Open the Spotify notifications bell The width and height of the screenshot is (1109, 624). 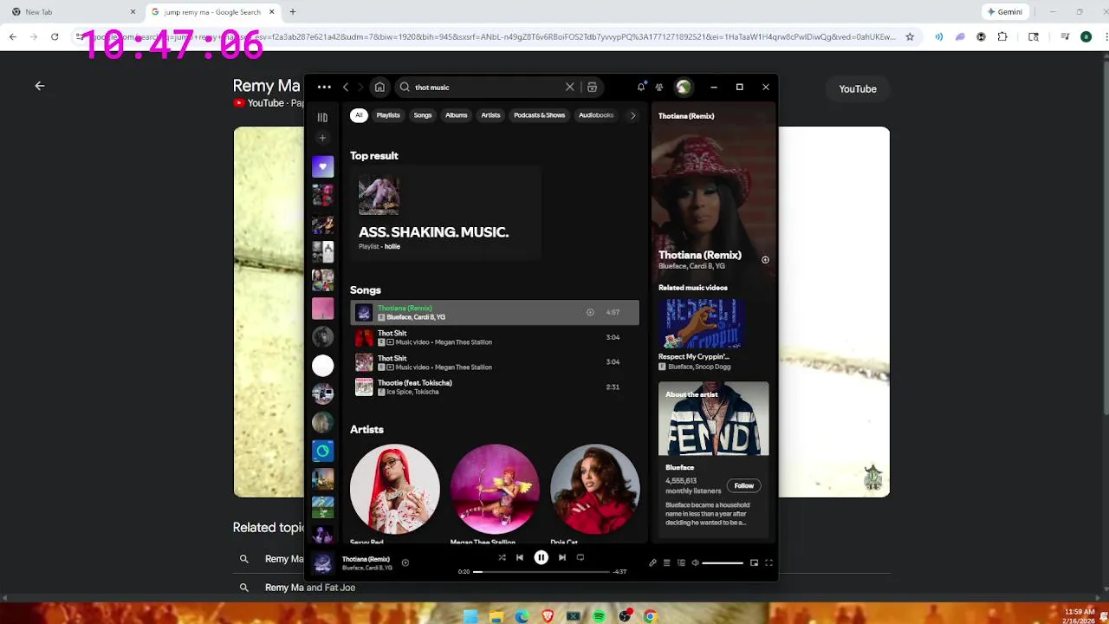point(641,87)
